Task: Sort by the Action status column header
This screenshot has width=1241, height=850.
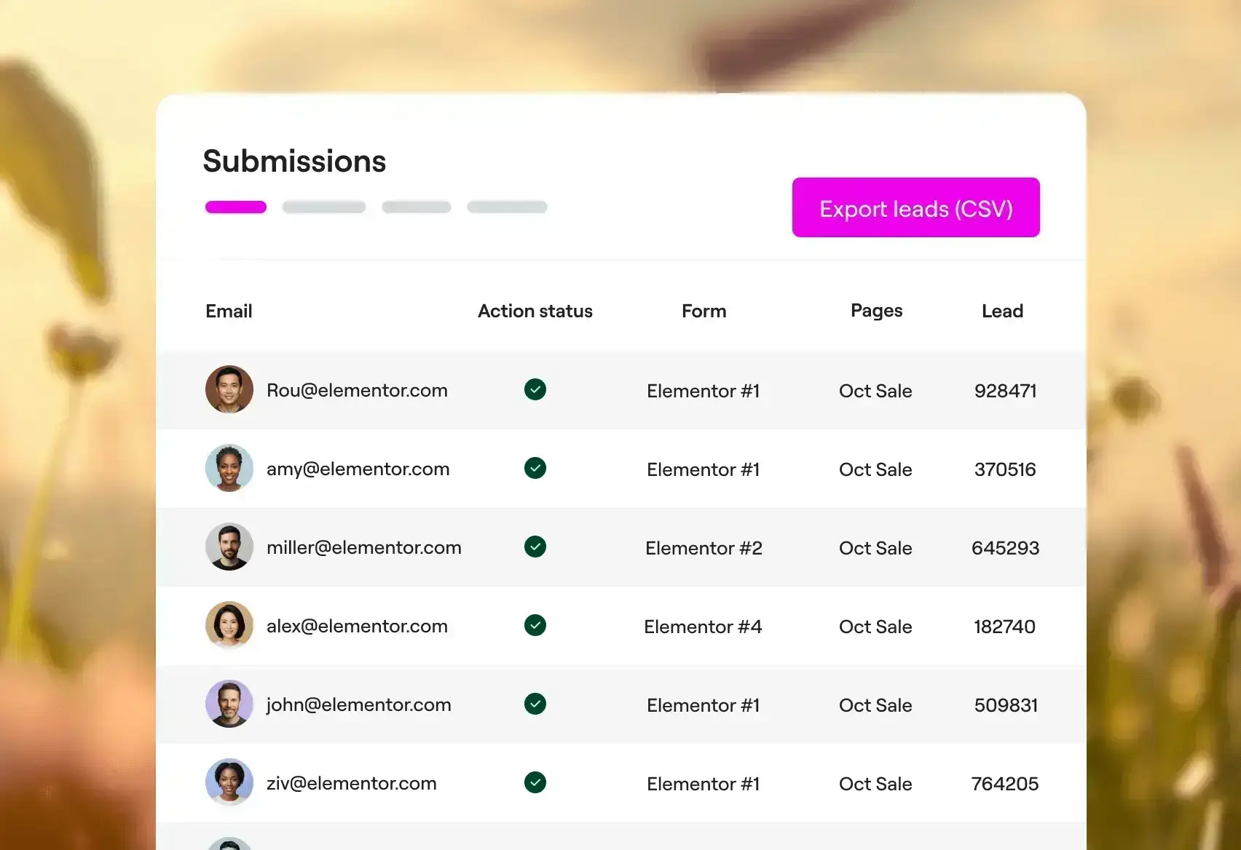Action: coord(535,311)
